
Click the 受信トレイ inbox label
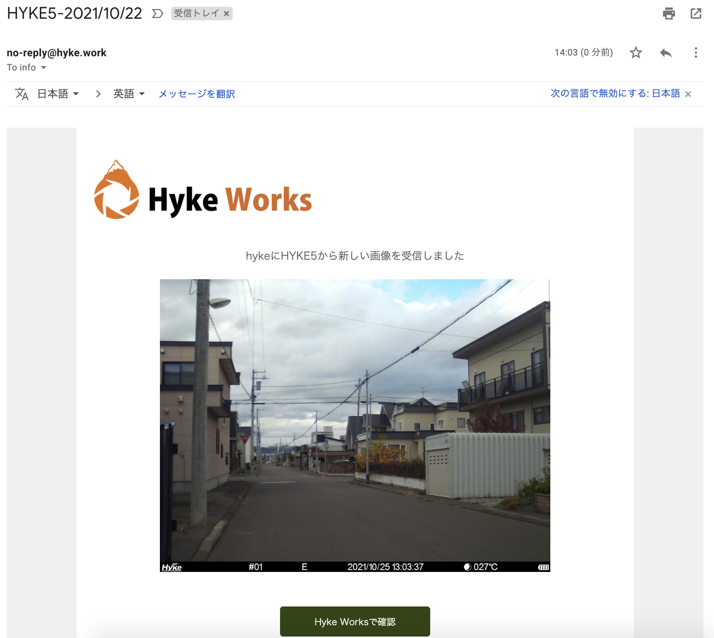point(196,14)
